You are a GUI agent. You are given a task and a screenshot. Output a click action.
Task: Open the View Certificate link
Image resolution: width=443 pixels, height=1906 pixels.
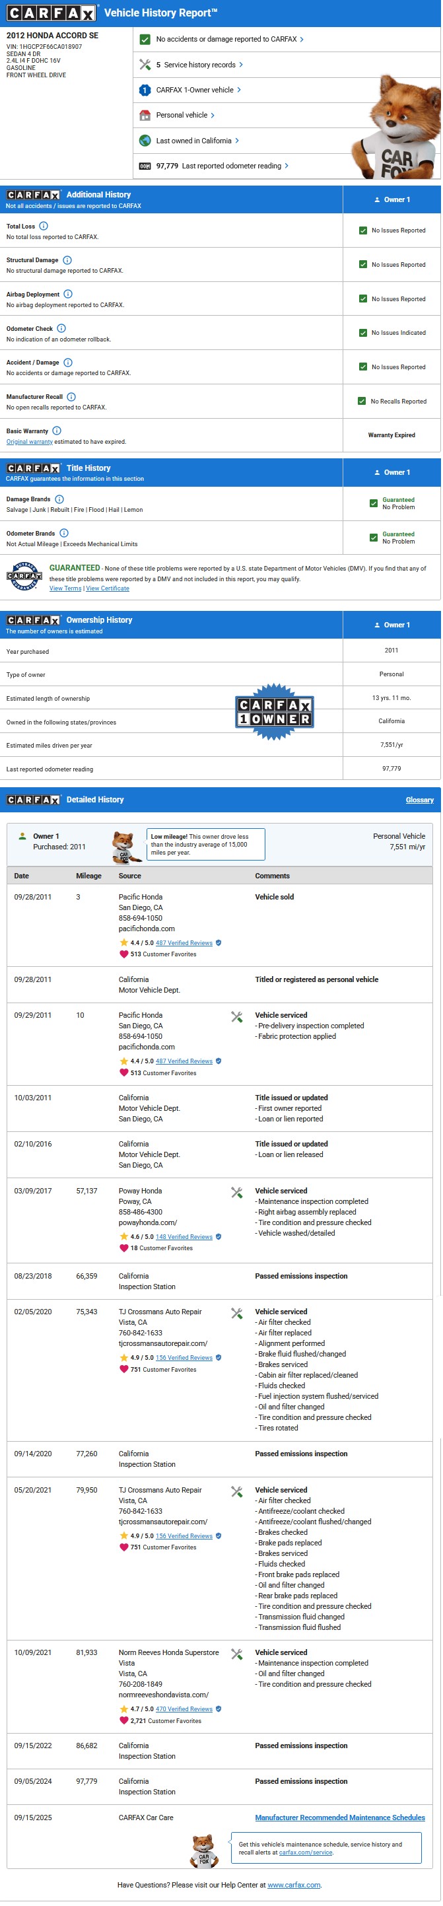[107, 588]
